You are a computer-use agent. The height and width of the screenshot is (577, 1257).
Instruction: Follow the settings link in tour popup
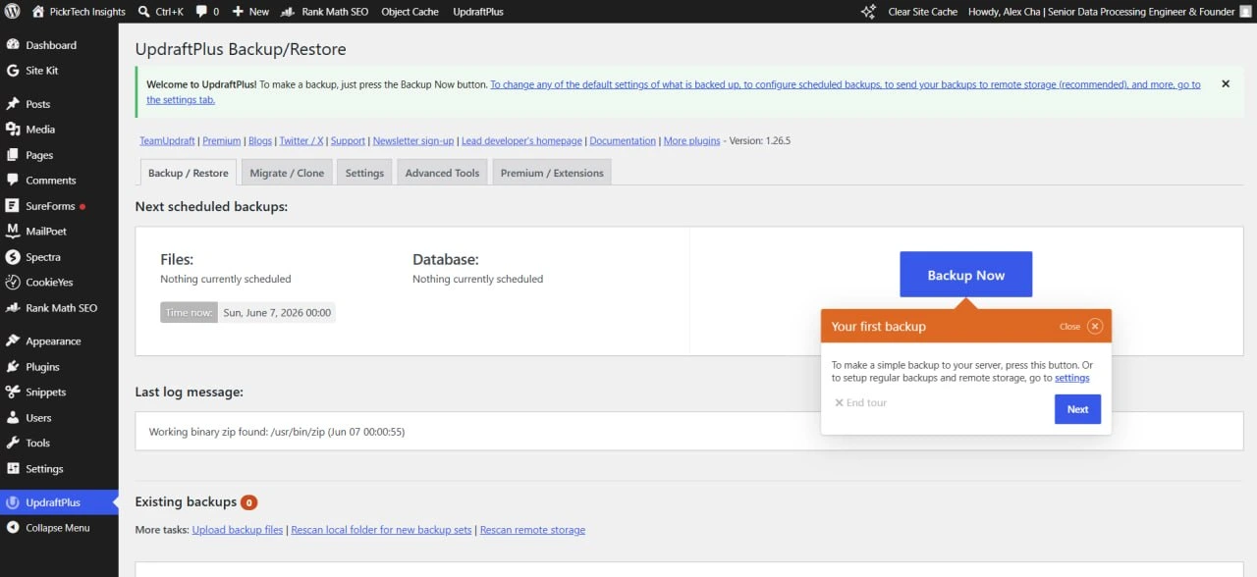[1072, 378]
